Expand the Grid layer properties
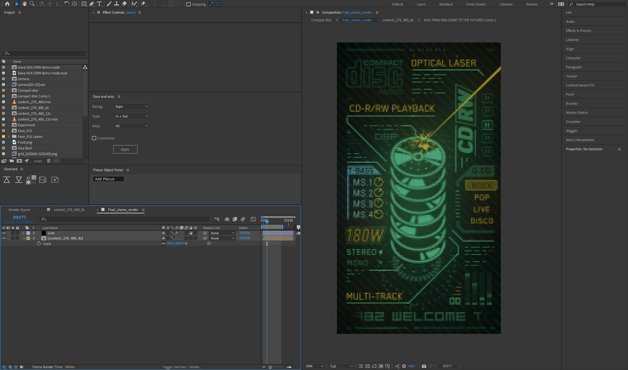The image size is (628, 370). pyautogui.click(x=24, y=233)
